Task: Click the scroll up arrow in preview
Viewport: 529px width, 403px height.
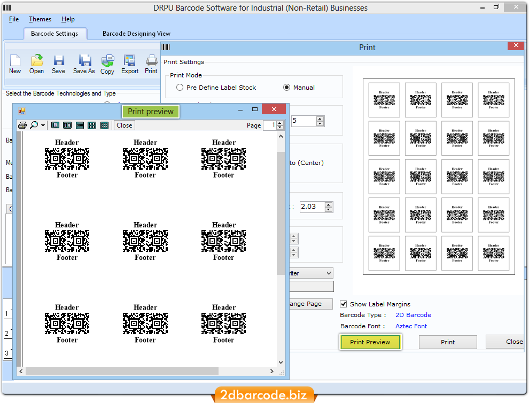Action: (x=281, y=136)
